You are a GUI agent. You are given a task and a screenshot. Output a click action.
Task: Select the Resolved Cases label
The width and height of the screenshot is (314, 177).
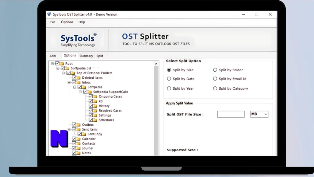pos(110,111)
